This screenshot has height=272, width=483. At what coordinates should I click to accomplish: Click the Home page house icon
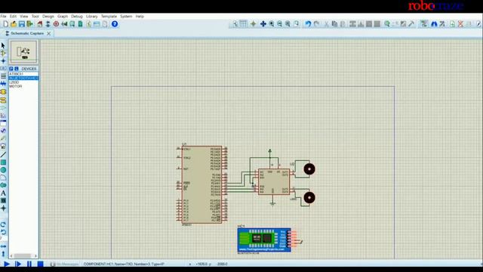[40, 24]
